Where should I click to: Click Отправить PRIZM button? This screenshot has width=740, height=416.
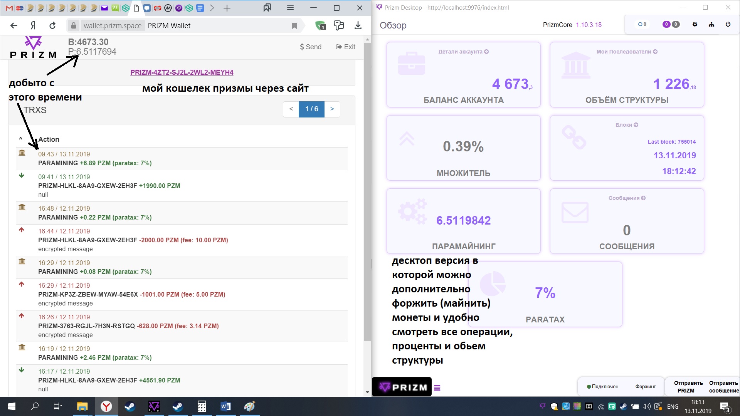point(688,387)
